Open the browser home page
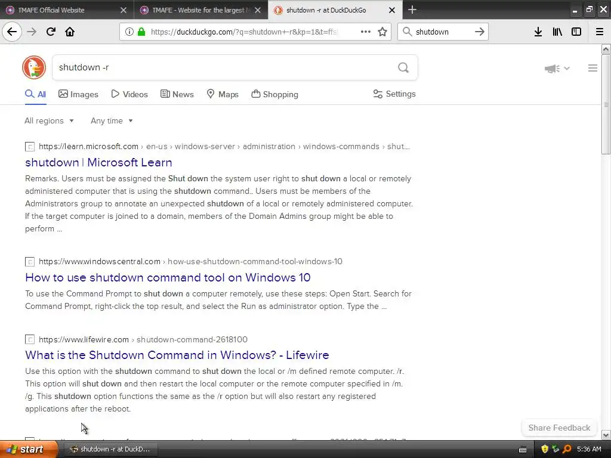 (70, 32)
